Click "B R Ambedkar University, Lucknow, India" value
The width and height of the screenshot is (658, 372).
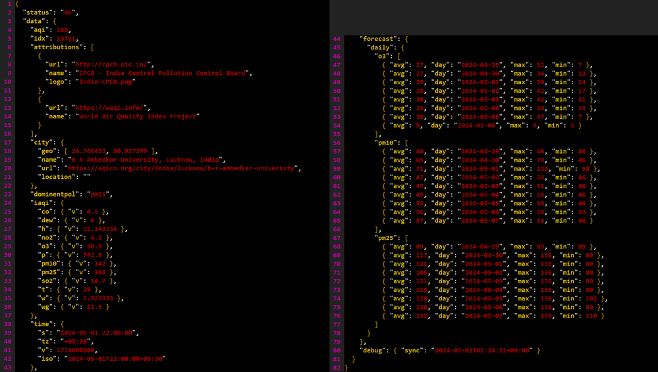click(x=145, y=160)
